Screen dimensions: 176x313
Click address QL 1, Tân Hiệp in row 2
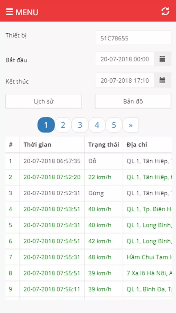(149, 177)
